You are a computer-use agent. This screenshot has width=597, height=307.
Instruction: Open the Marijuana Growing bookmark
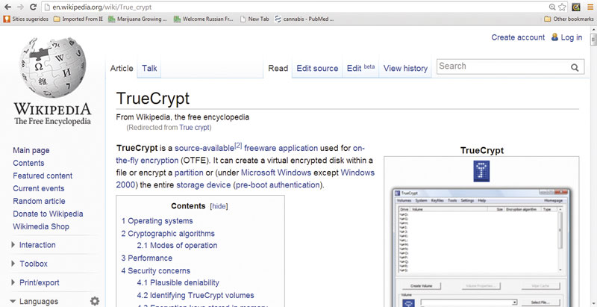click(137, 19)
